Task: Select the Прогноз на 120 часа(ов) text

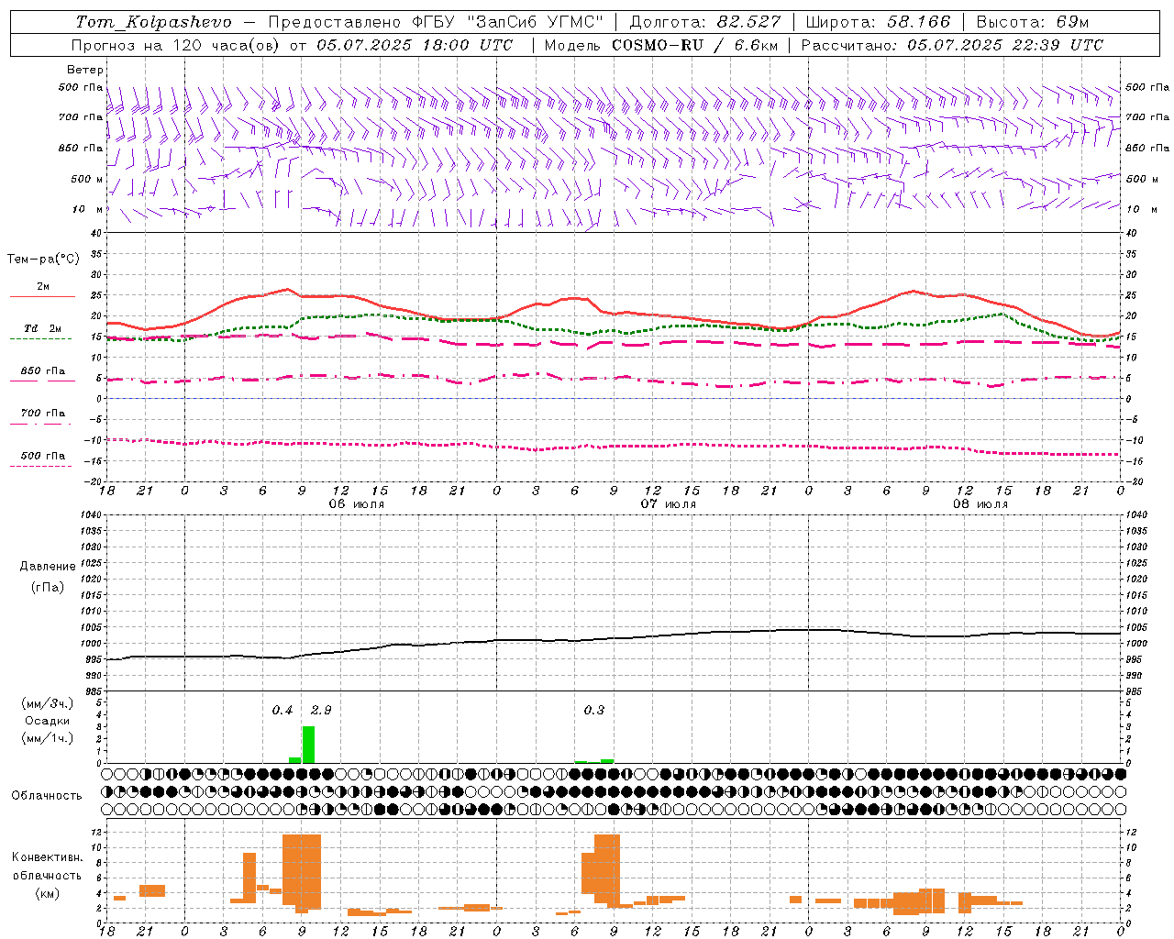Action: 176,45
